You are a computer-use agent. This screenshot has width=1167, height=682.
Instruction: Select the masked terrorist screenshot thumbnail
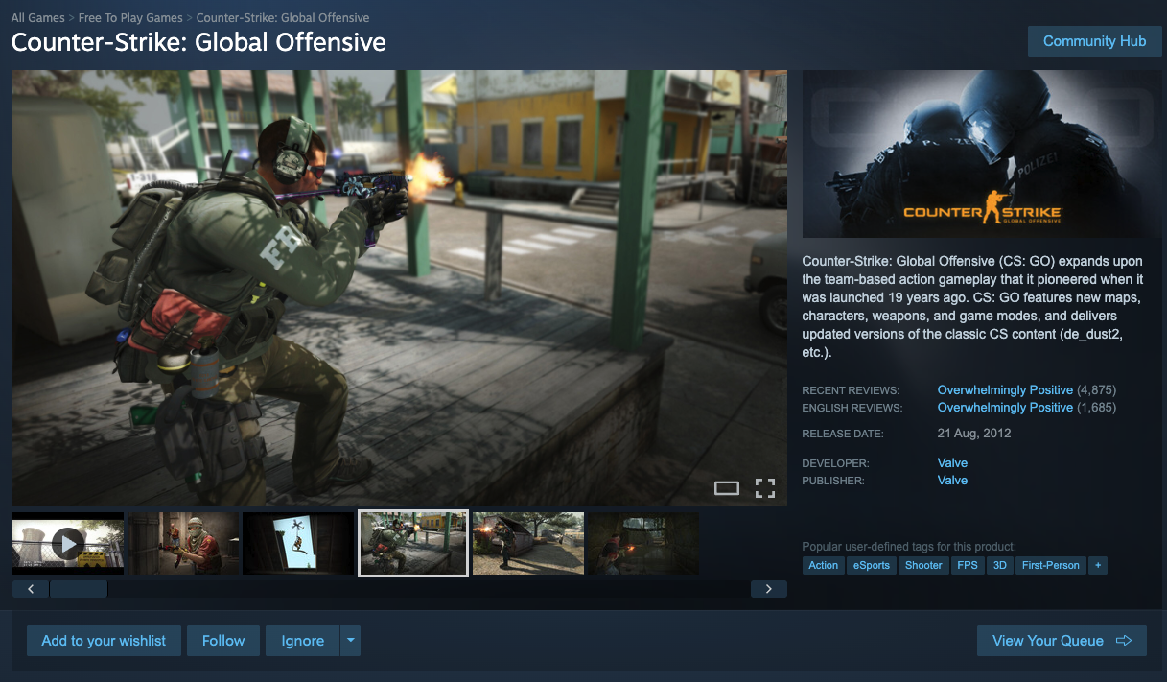pyautogui.click(x=183, y=543)
